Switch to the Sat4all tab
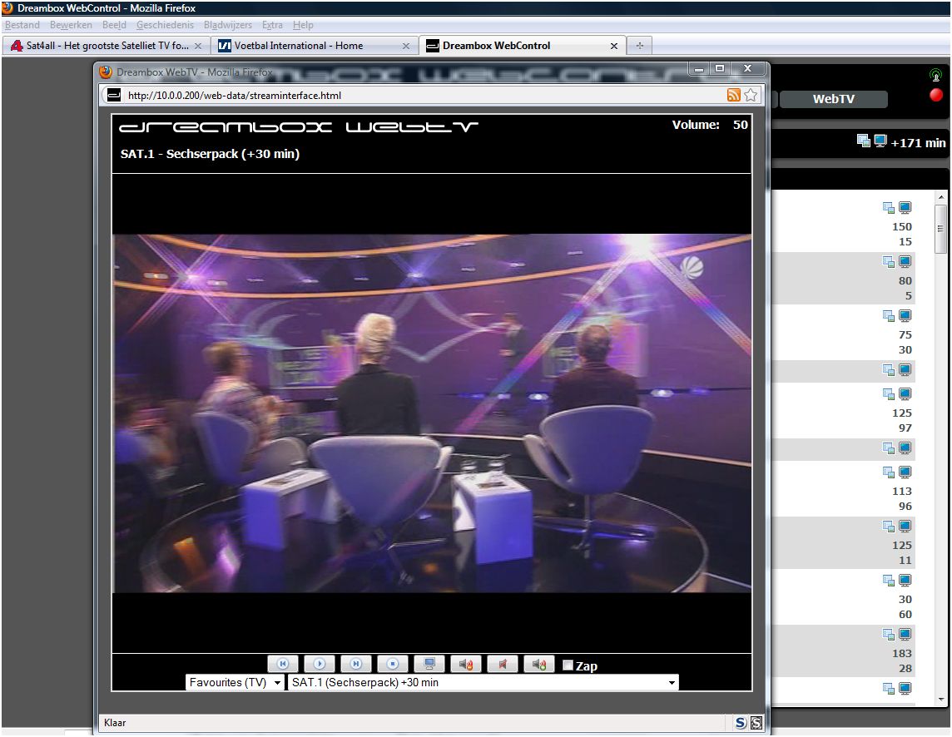952x737 pixels. pos(107,46)
